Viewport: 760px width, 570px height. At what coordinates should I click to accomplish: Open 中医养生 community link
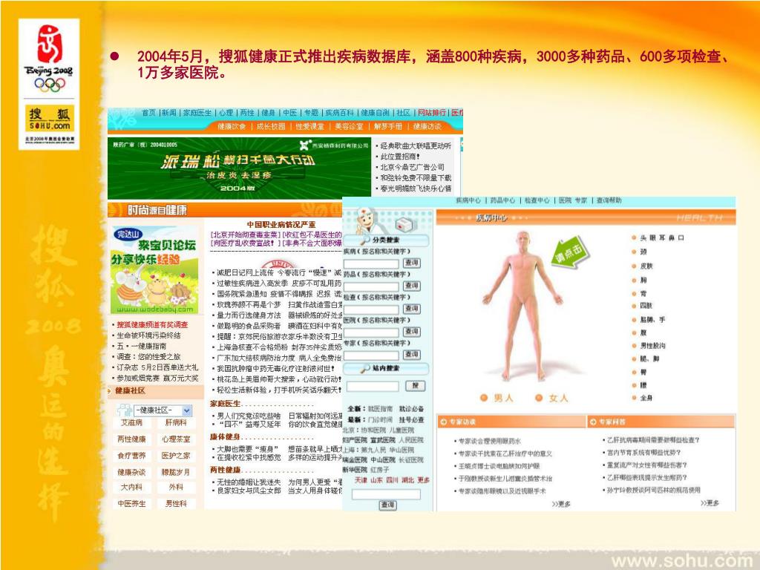click(131, 504)
